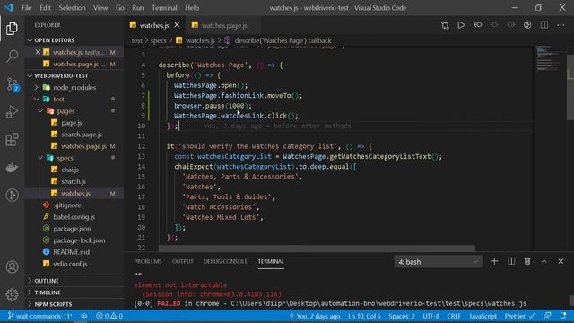Open the Run and Debug view

tap(12, 111)
